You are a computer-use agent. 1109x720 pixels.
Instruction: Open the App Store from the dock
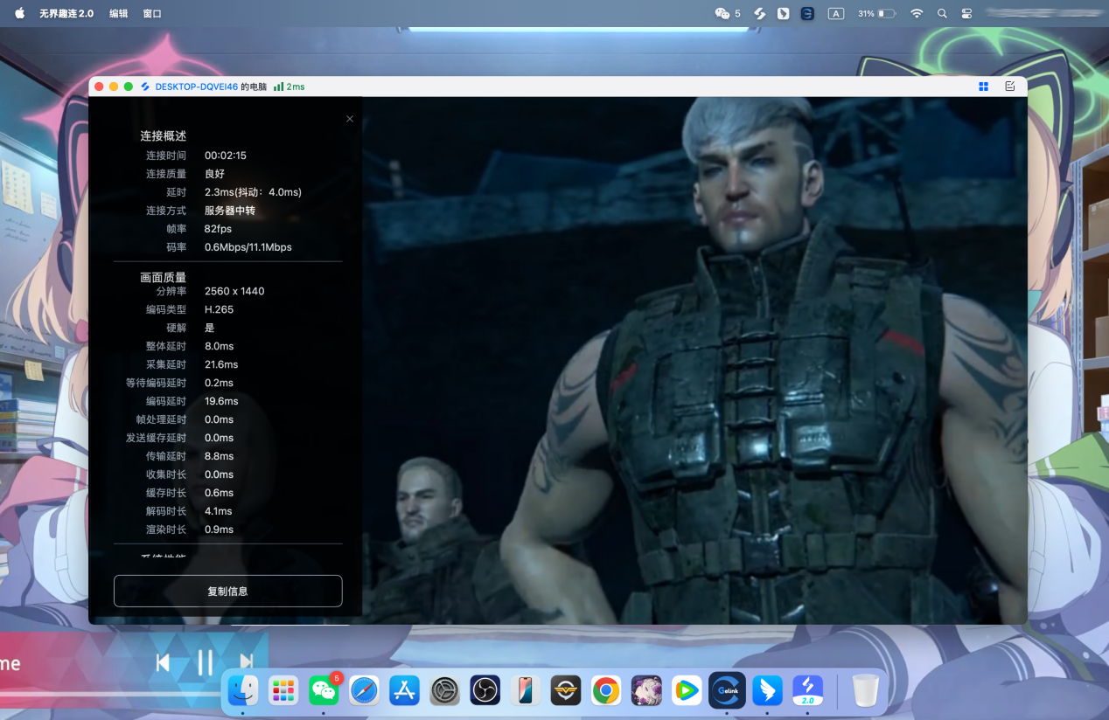405,690
